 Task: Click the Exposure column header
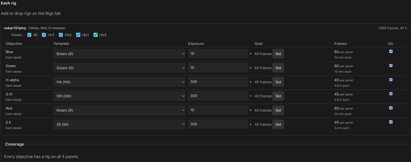coord(196,44)
